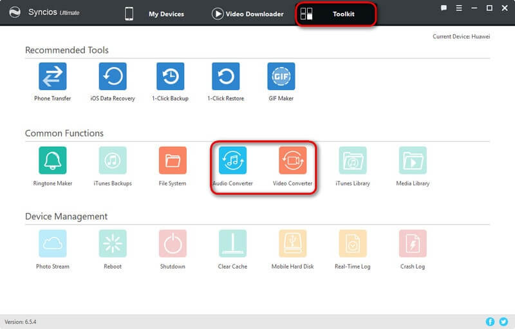Open 1-Click Restore

click(226, 76)
